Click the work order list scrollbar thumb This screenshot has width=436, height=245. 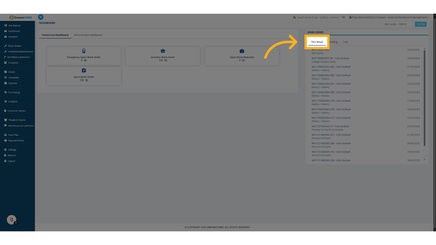(x=424, y=98)
